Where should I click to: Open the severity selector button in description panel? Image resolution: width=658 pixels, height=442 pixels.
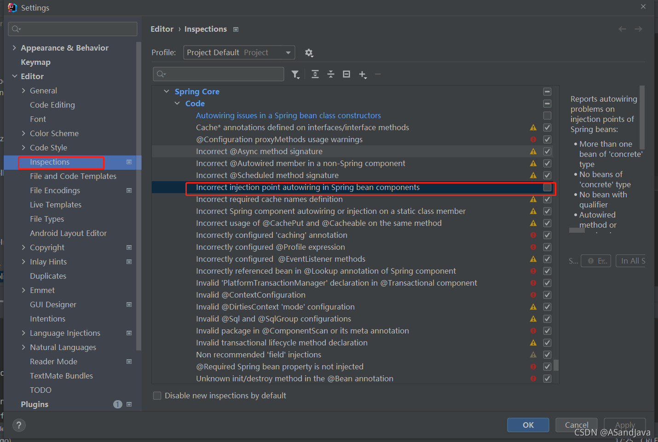tap(596, 261)
